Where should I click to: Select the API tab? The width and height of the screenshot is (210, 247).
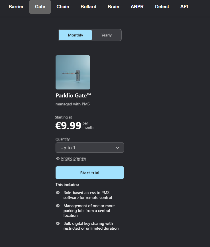184,7
